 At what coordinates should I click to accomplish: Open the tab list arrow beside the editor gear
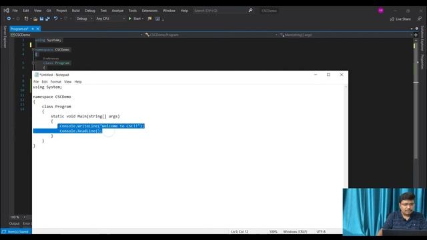click(412, 29)
